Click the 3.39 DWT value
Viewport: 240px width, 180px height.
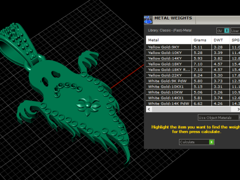coord(218,53)
